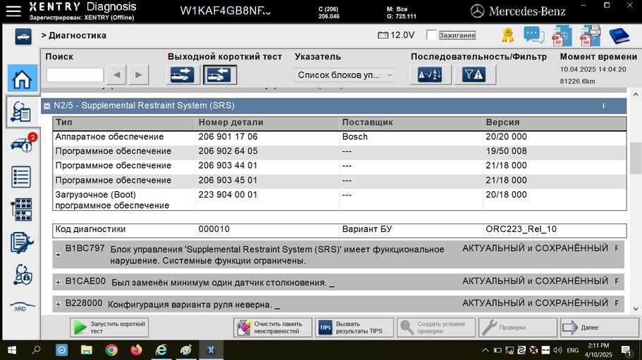Open File Explorer from the taskbar
The width and height of the screenshot is (642, 360).
click(87, 350)
